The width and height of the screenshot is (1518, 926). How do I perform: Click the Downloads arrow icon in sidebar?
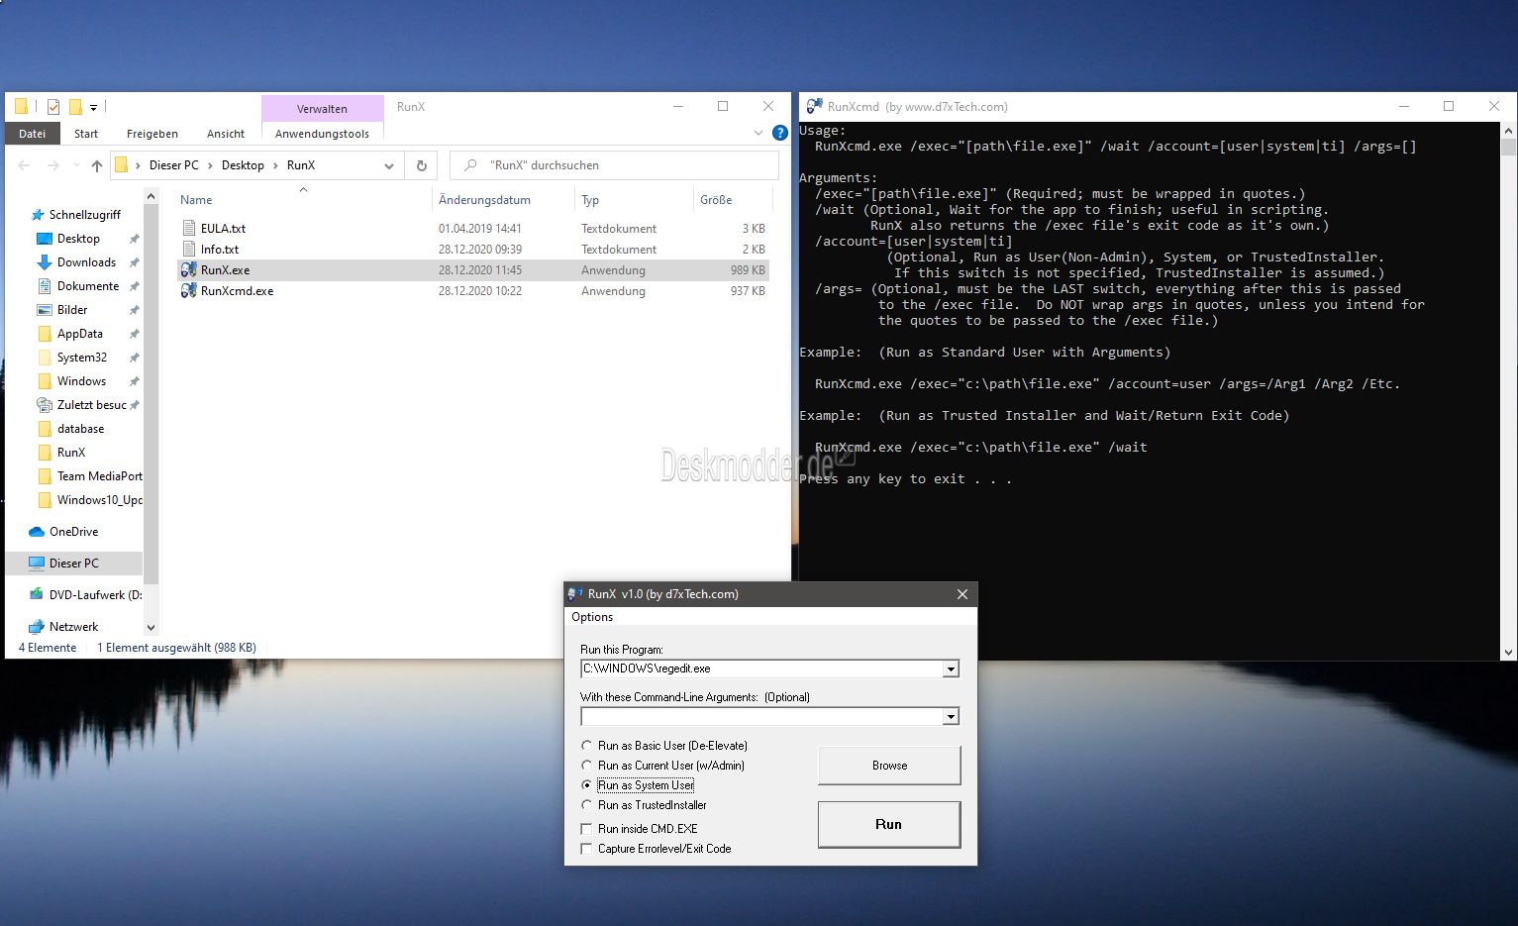[44, 262]
